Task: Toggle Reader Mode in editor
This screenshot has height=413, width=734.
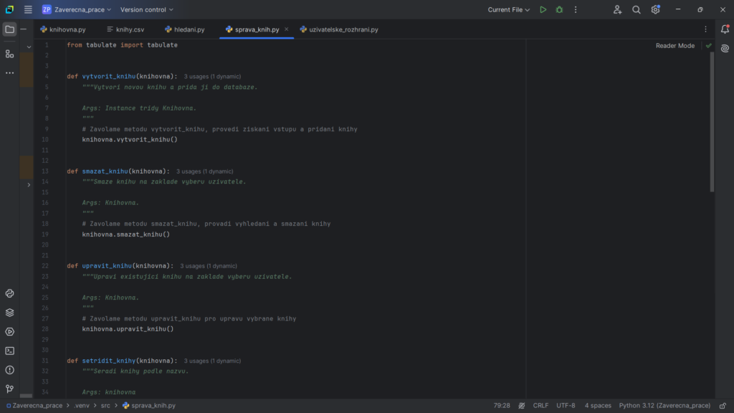Action: point(675,46)
